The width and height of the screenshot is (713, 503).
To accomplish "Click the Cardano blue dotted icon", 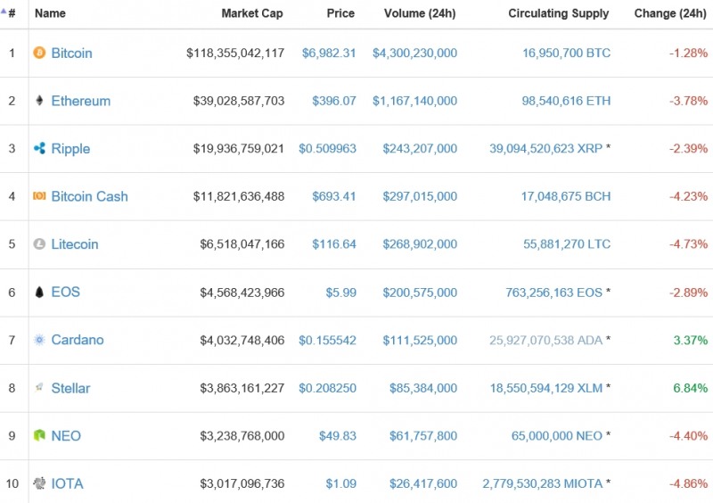I will pyautogui.click(x=39, y=340).
